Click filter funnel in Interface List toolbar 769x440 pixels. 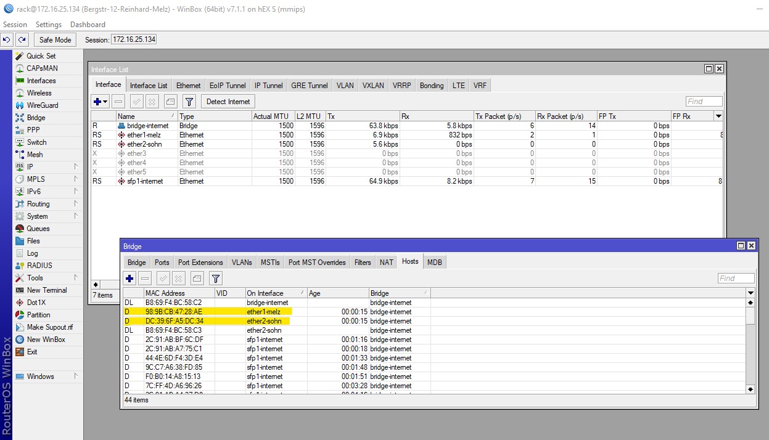(x=189, y=102)
